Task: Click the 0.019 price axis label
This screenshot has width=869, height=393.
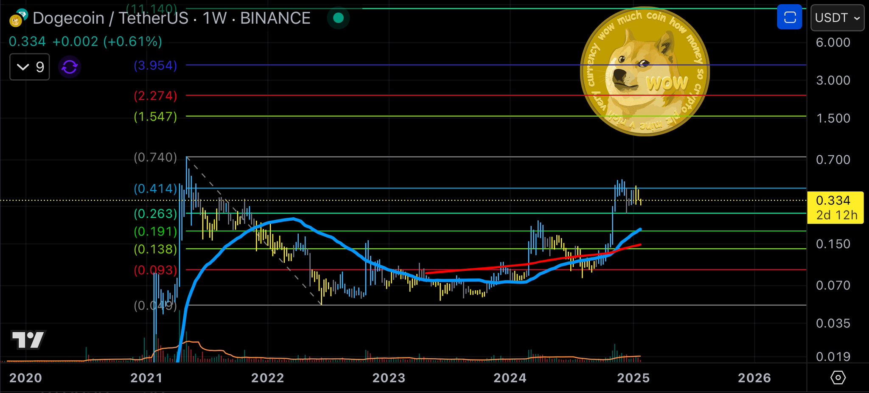Action: point(833,357)
